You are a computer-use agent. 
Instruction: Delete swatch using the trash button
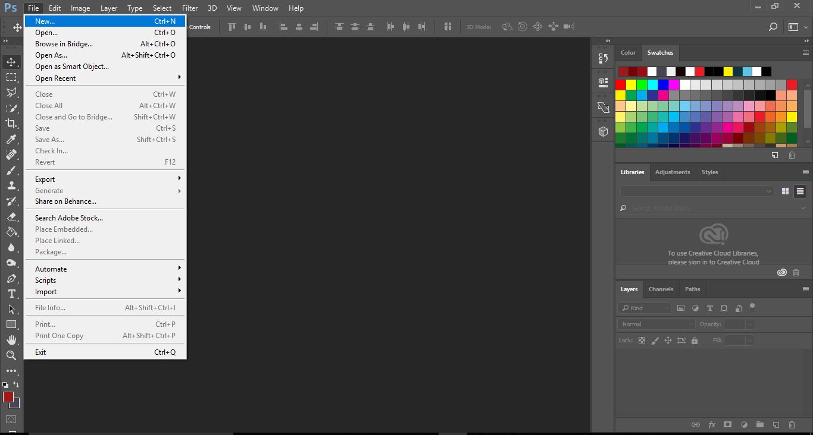point(792,155)
